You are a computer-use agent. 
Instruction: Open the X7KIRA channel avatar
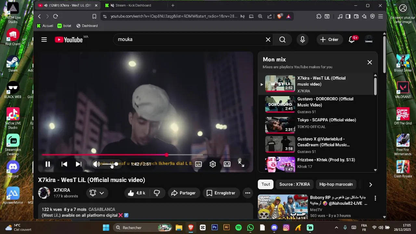[44, 193]
